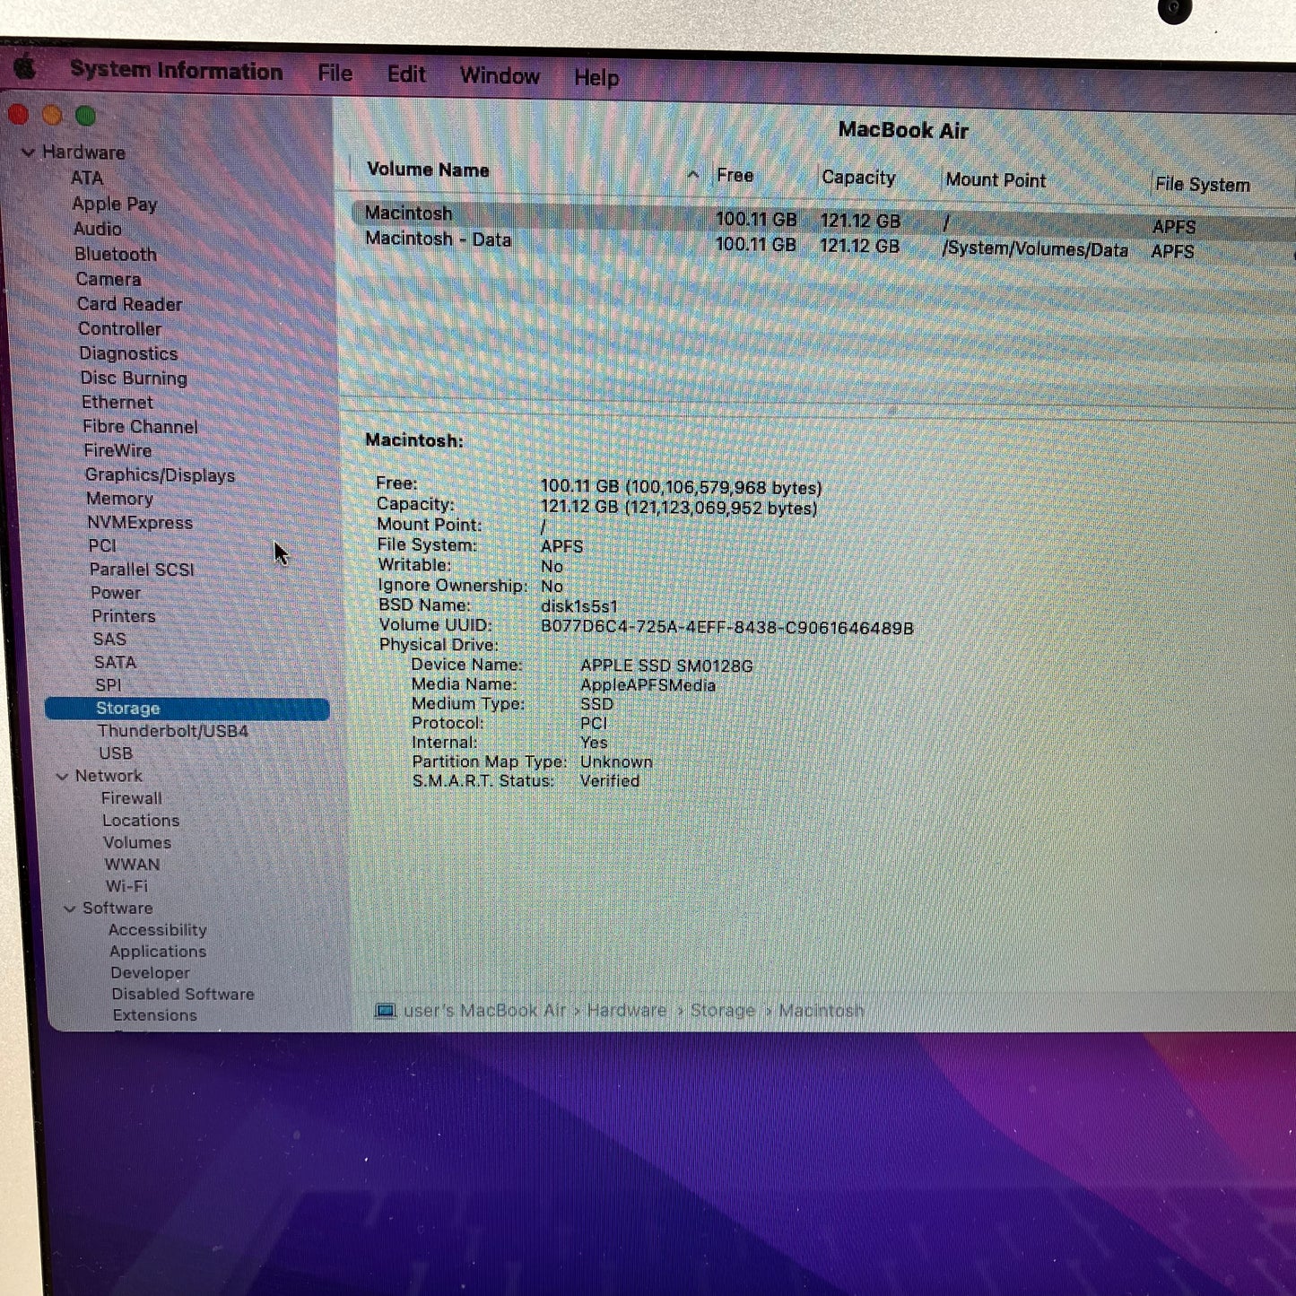This screenshot has width=1296, height=1296.
Task: Click Hardware in the breadcrumb path
Action: pos(626,1010)
